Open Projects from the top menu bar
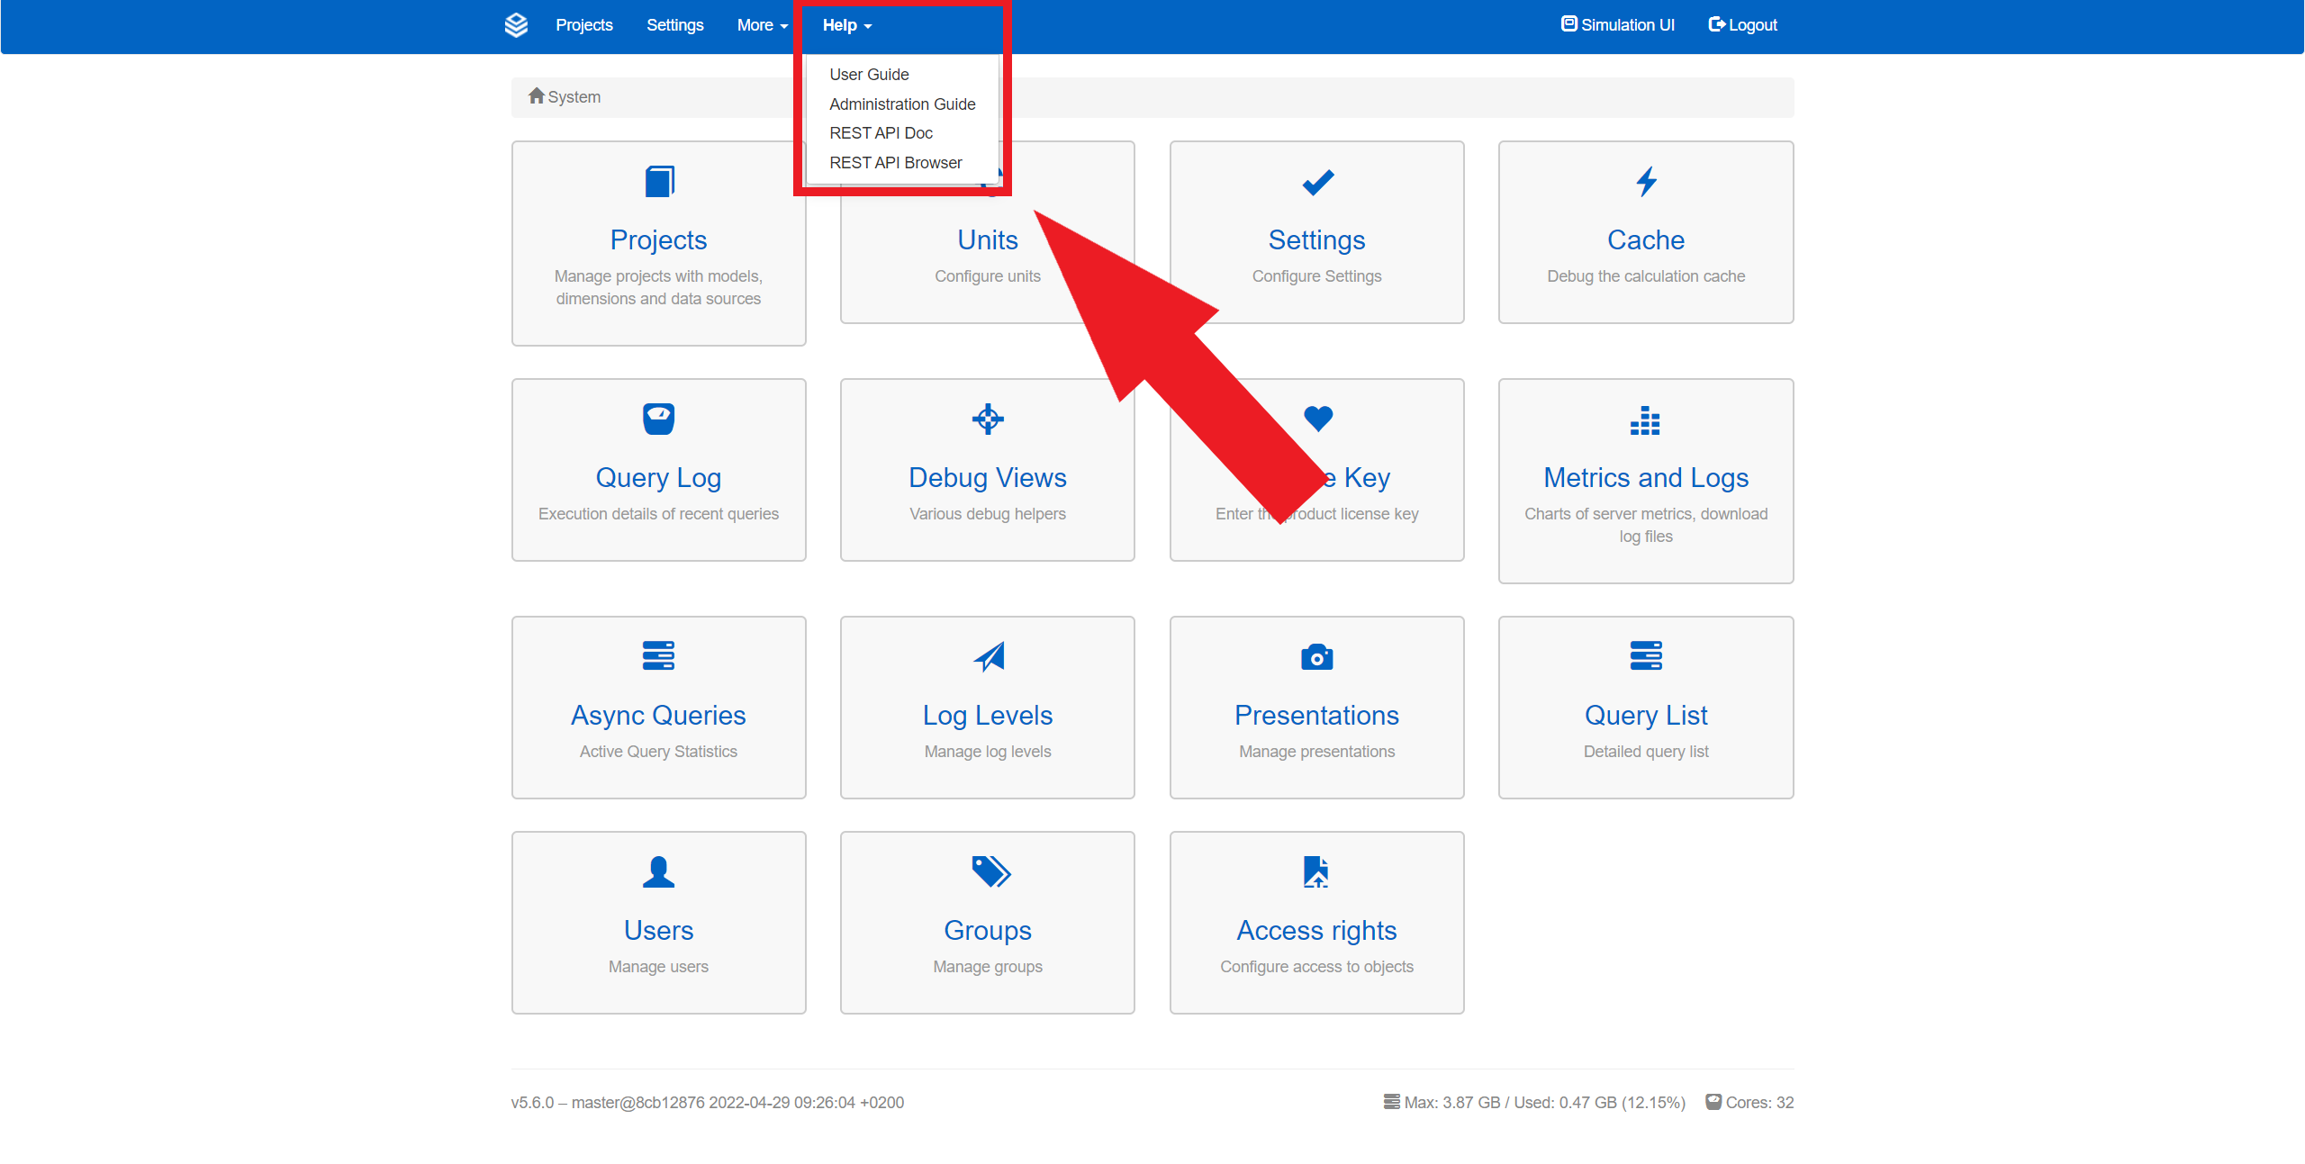Image resolution: width=2305 pixels, height=1164 pixels. (x=584, y=24)
